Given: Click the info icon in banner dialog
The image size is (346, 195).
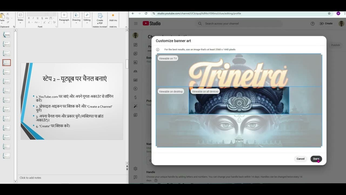Looking at the screenshot, I should click(x=158, y=50).
